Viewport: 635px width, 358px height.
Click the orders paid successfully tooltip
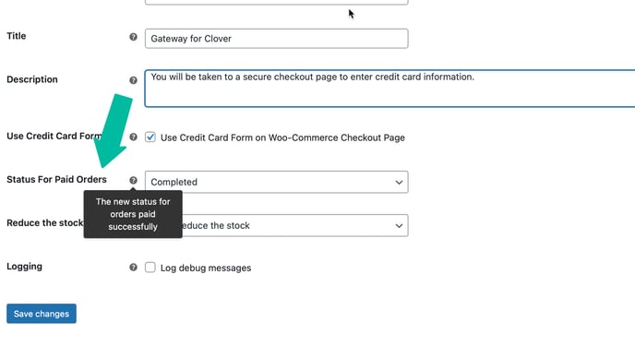133,214
